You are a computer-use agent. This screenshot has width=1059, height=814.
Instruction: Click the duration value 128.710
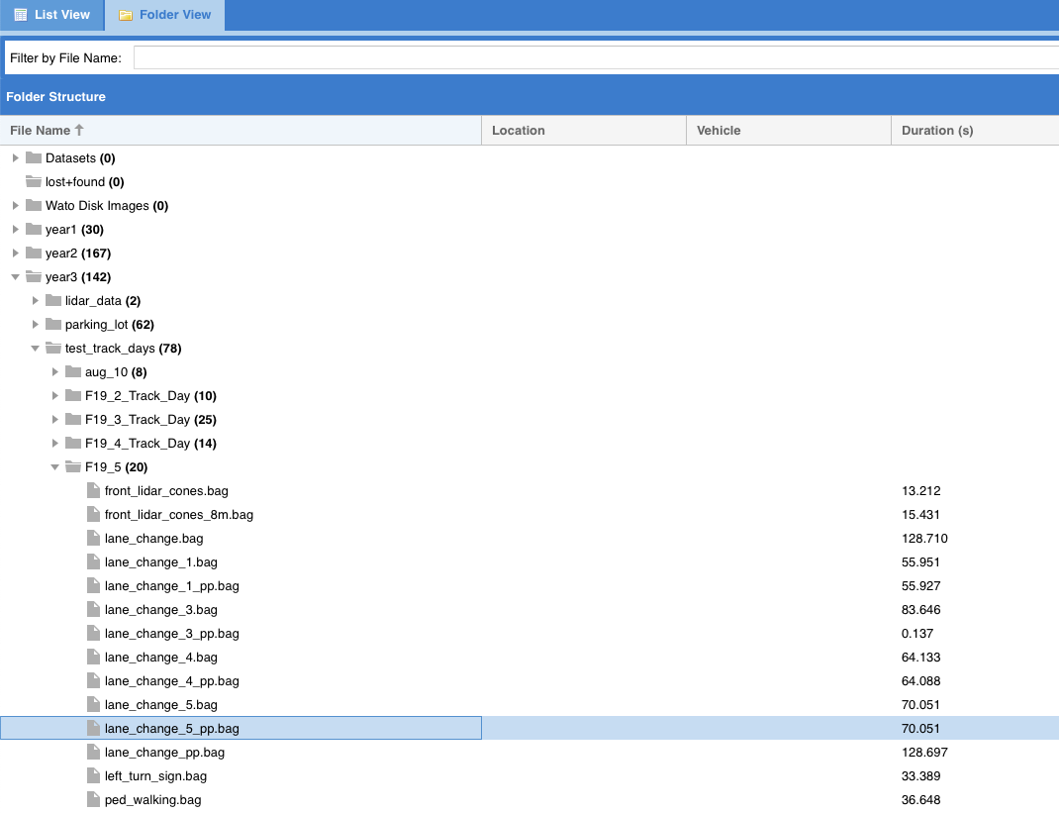coord(924,539)
